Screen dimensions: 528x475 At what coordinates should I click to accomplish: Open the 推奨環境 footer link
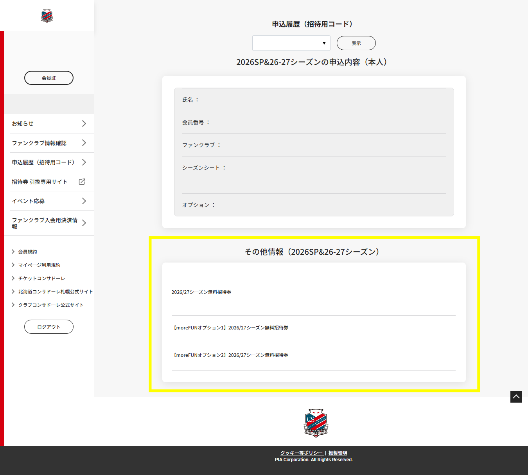pos(338,453)
